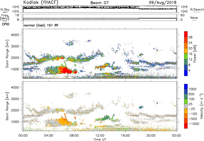The width and height of the screenshot is (204, 141).
Task: Select the "20:00" time tick label
Action: (x=151, y=136)
